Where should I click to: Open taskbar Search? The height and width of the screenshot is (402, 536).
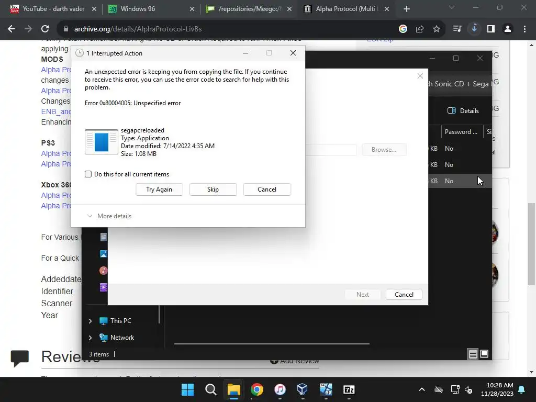coord(210,389)
